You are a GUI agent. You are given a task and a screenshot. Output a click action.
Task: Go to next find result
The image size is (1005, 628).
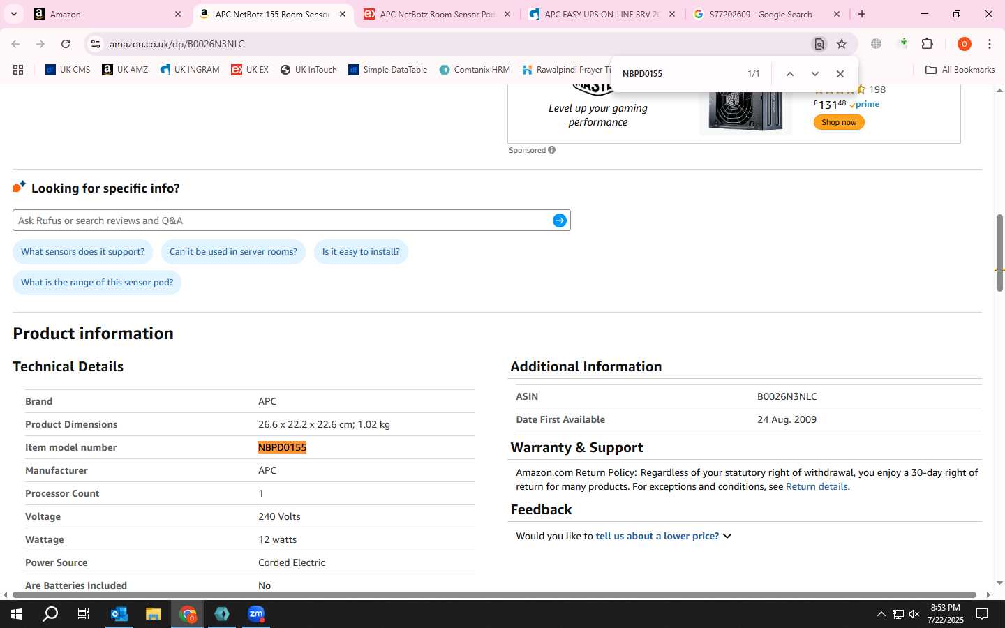tap(814, 74)
